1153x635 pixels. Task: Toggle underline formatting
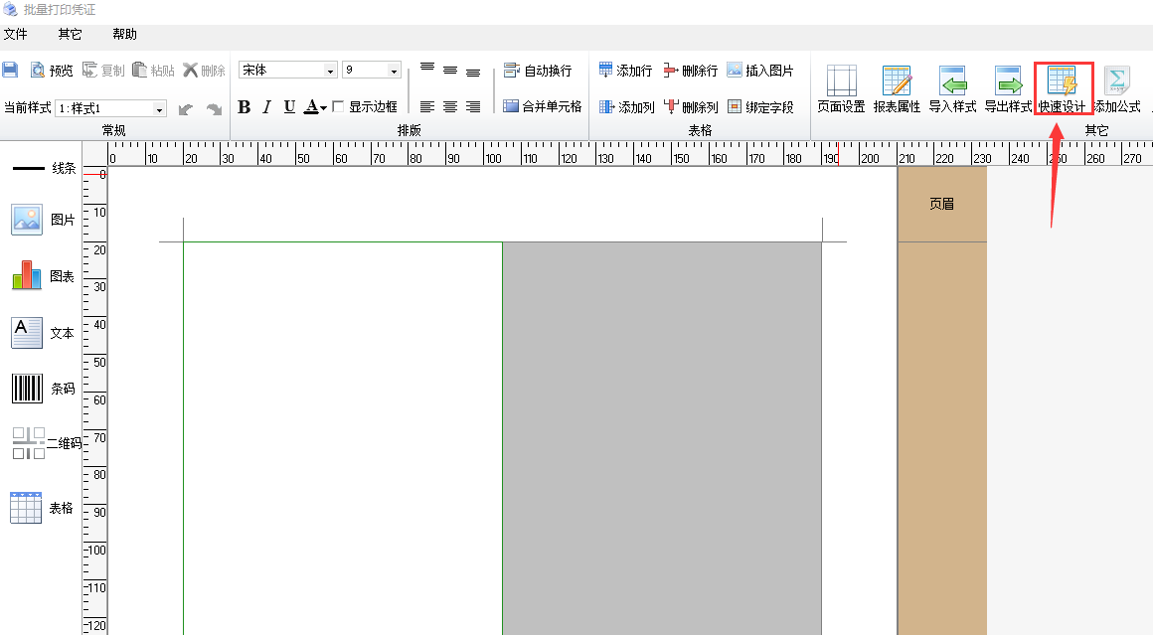tap(289, 107)
